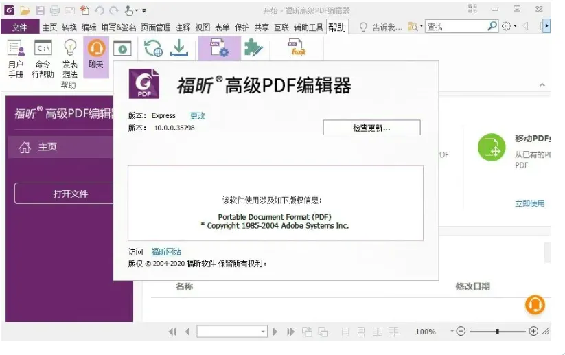This screenshot has width=565, height=355.
Task: Open 命令行帮助 command line help
Action: (x=43, y=48)
